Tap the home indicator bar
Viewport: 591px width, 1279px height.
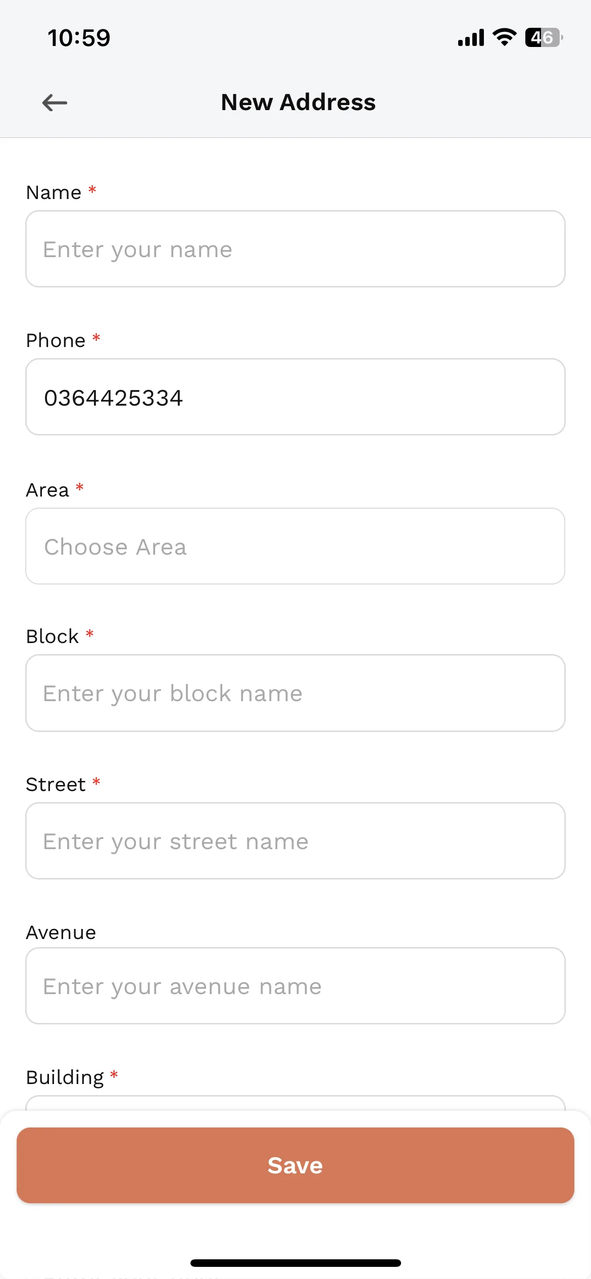295,1263
